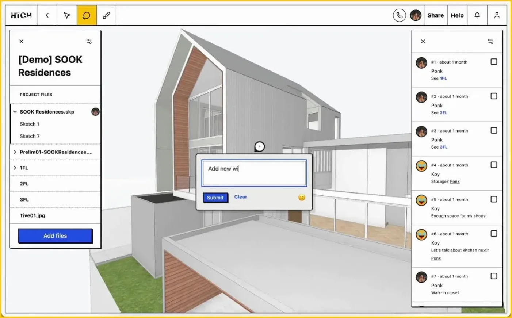Click Add files button

coord(56,236)
